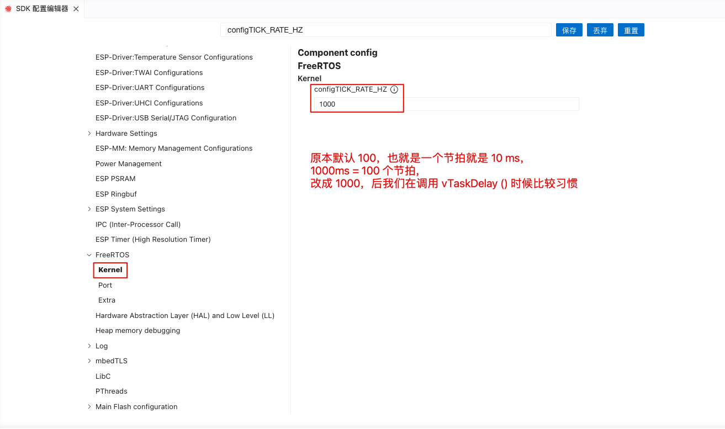Viewport: 725px width, 429px height.
Task: Click the 重置 button
Action: (631, 30)
